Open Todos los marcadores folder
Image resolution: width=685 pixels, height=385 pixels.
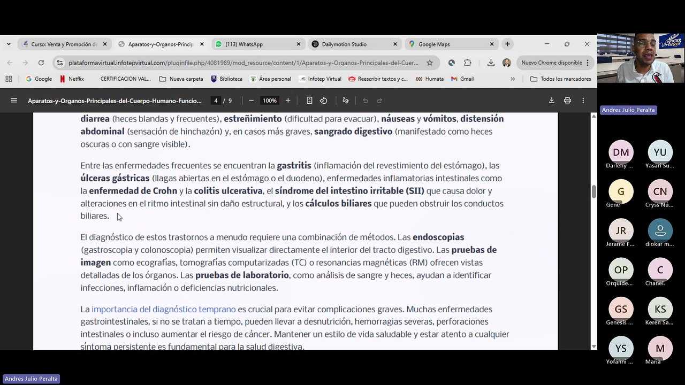560,79
